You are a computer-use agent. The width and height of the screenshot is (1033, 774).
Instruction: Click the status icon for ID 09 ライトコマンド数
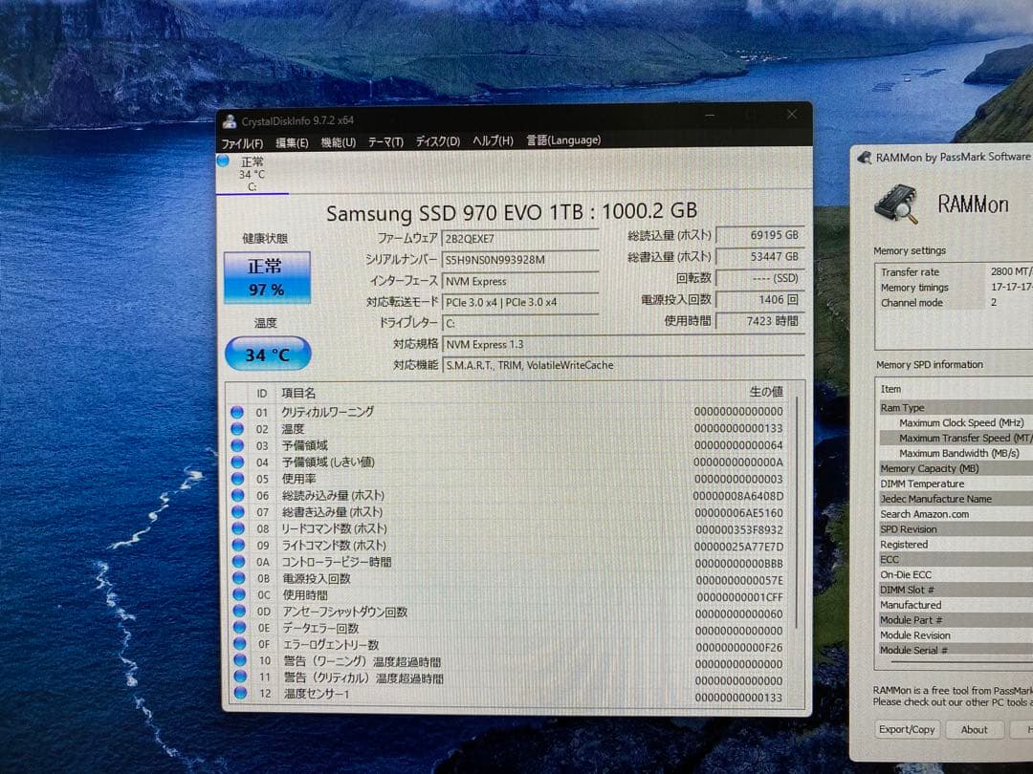pyautogui.click(x=238, y=545)
